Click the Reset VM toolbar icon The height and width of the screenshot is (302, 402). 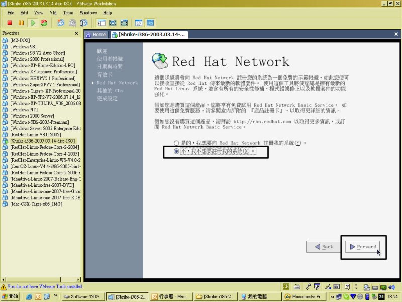[44, 23]
